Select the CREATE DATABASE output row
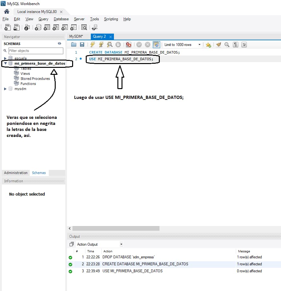281x291 pixels. [174, 264]
